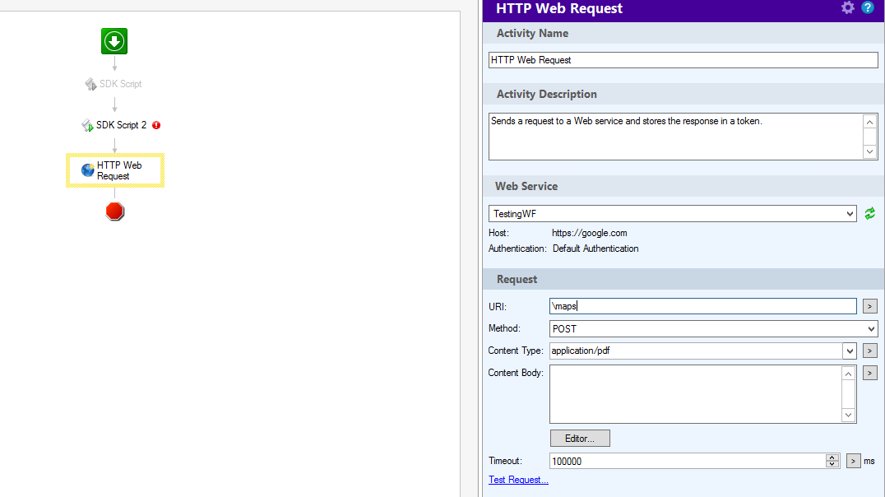Open the Test Request... link

[518, 481]
